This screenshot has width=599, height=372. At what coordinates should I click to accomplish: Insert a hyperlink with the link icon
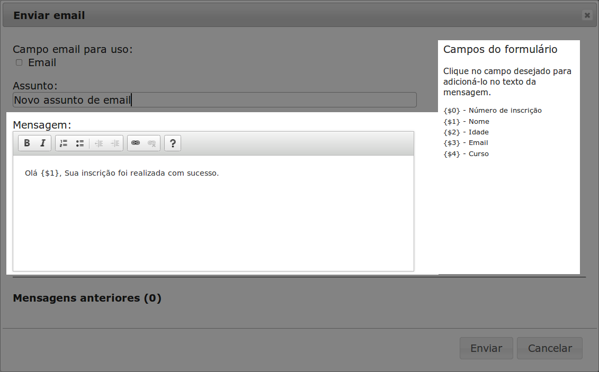point(136,143)
